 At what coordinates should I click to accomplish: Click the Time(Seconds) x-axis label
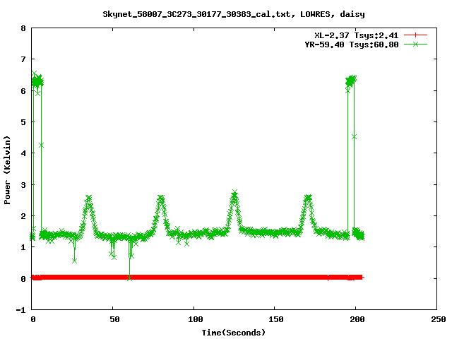pos(233,333)
